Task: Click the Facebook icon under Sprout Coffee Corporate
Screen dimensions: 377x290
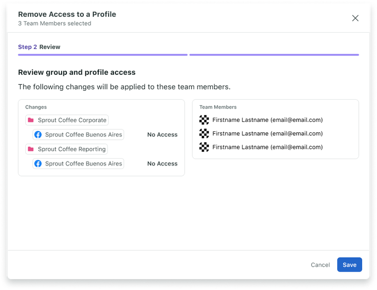Action: click(38, 134)
